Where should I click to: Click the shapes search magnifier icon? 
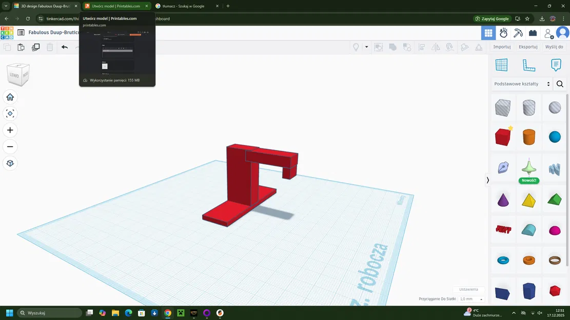click(560, 84)
